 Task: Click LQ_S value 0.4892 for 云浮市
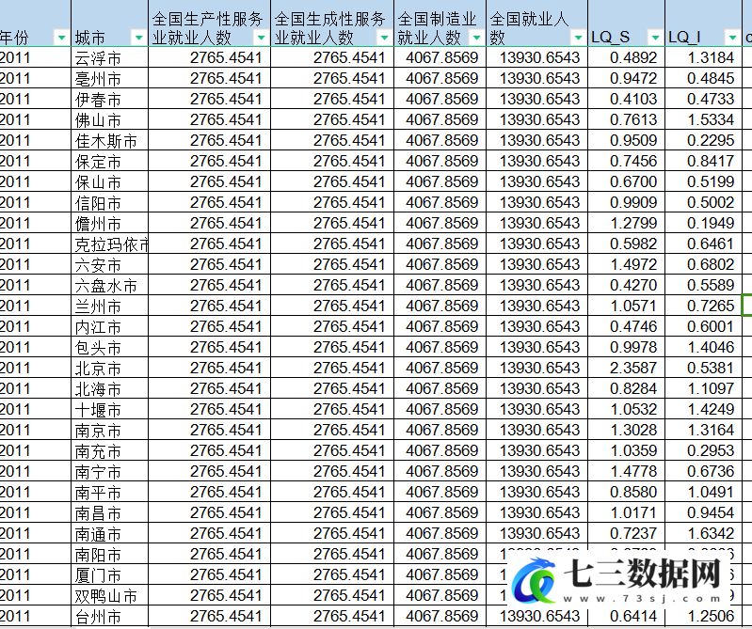633,57
